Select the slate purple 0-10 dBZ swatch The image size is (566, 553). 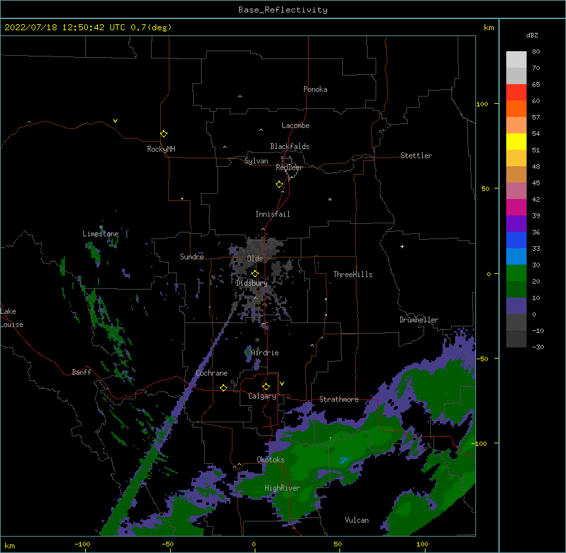pos(516,306)
